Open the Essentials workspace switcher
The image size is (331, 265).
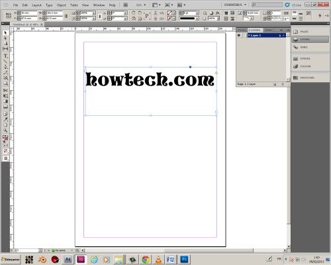pos(235,5)
